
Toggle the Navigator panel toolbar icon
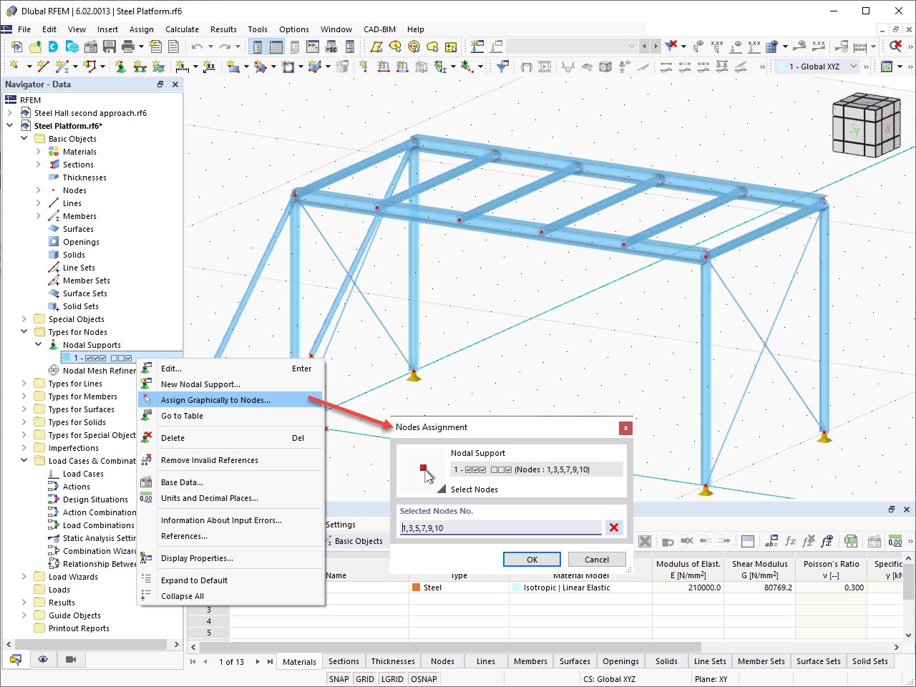pos(257,47)
